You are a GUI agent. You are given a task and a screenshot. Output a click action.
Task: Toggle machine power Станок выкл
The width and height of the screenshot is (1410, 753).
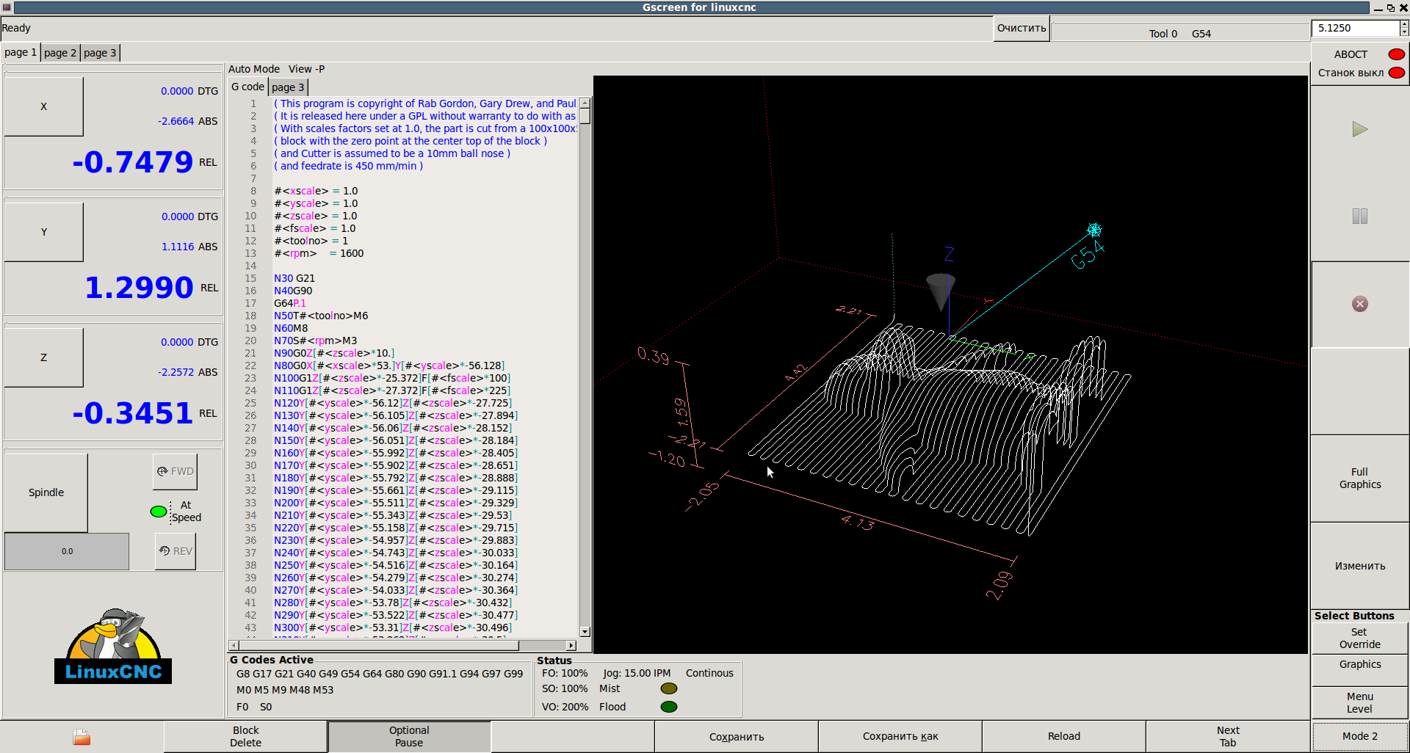pos(1396,73)
